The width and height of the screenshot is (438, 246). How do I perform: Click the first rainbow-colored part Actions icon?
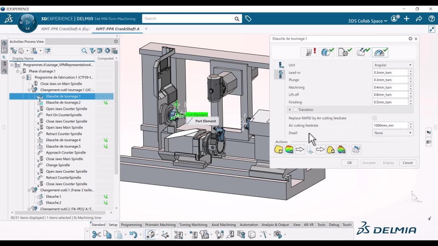289,149
